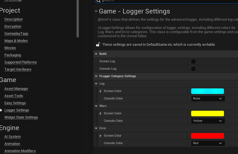Open the Error Console Color dropdown
238x154 pixels.
pyautogui.click(x=208, y=143)
